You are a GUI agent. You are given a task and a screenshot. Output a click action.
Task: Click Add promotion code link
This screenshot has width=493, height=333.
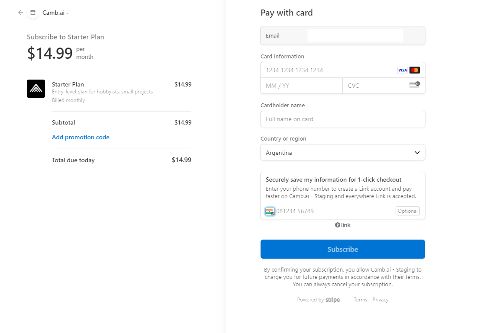click(81, 137)
